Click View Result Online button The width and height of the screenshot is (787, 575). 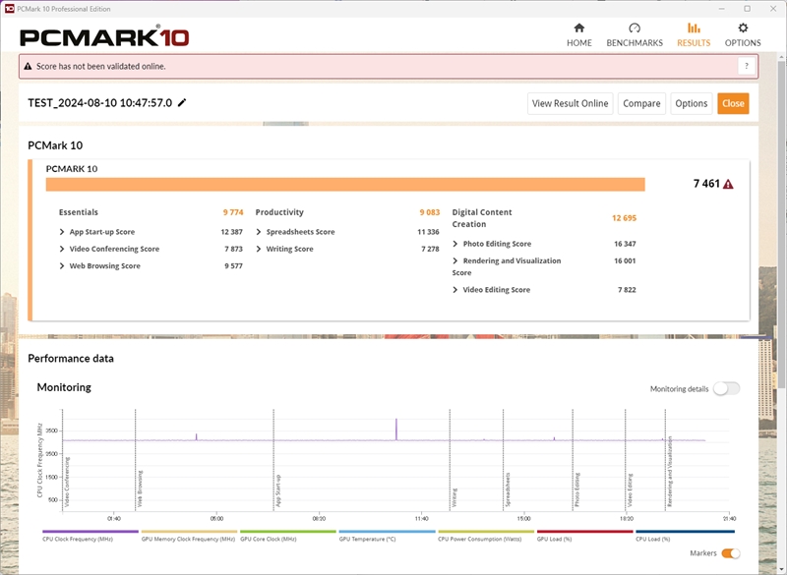[x=570, y=103]
